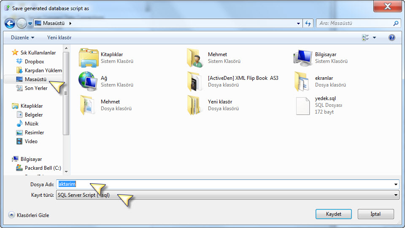Screen dimensions: 405x228
Task: Click the İptal button
Action: coord(375,214)
